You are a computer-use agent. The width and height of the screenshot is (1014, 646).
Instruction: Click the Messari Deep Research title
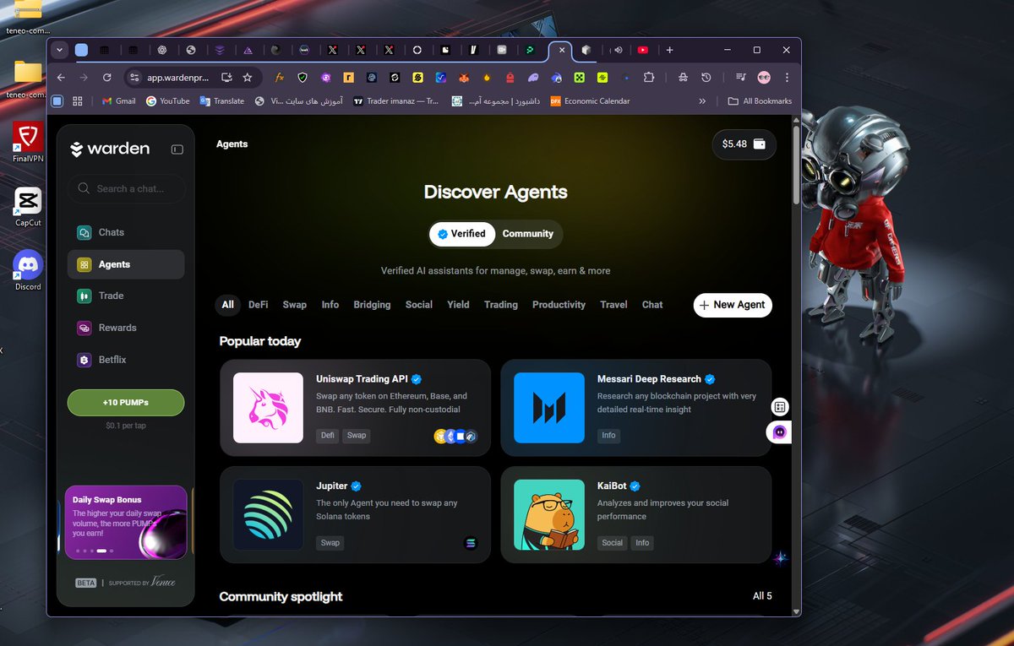coord(649,379)
